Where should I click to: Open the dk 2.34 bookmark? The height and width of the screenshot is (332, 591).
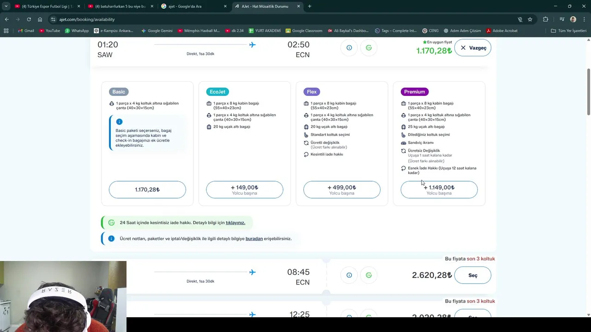pos(235,31)
